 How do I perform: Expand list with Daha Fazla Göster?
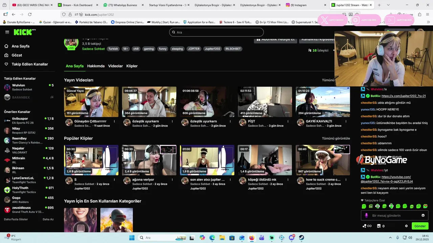[16, 219]
